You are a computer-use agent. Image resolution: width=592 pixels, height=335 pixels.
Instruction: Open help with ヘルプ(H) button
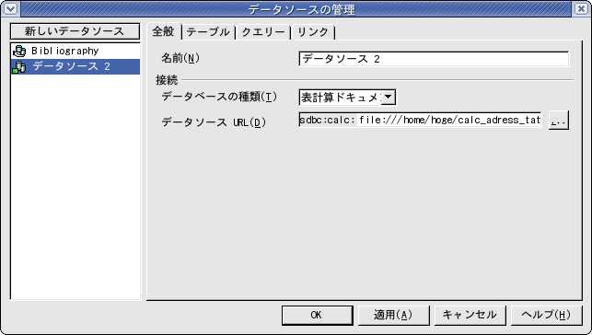546,315
